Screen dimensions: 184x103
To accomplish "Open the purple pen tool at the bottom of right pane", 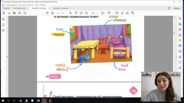I will click(x=180, y=68).
